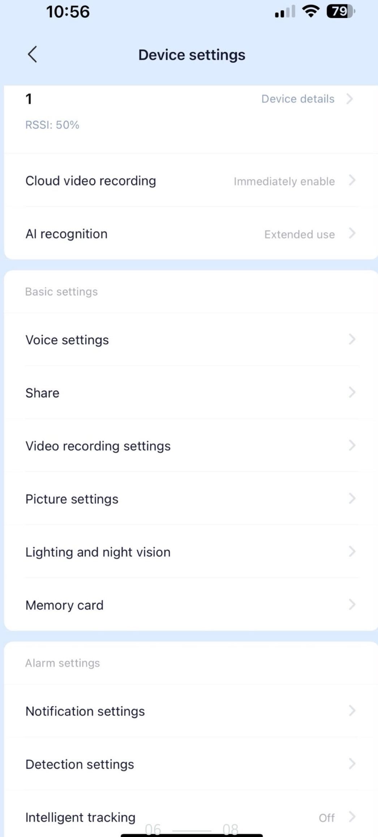Tap the cellular signal bars icon

285,12
